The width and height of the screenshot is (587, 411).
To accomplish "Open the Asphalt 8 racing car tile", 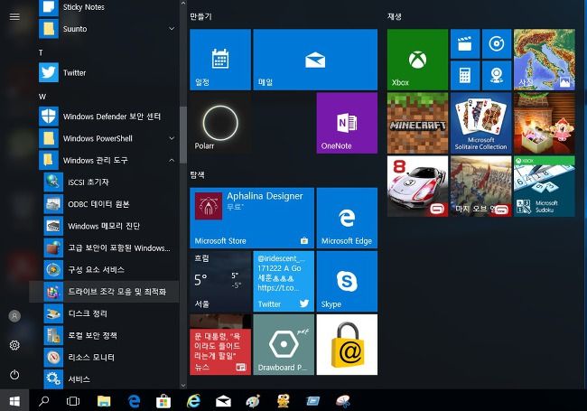I will pyautogui.click(x=417, y=186).
